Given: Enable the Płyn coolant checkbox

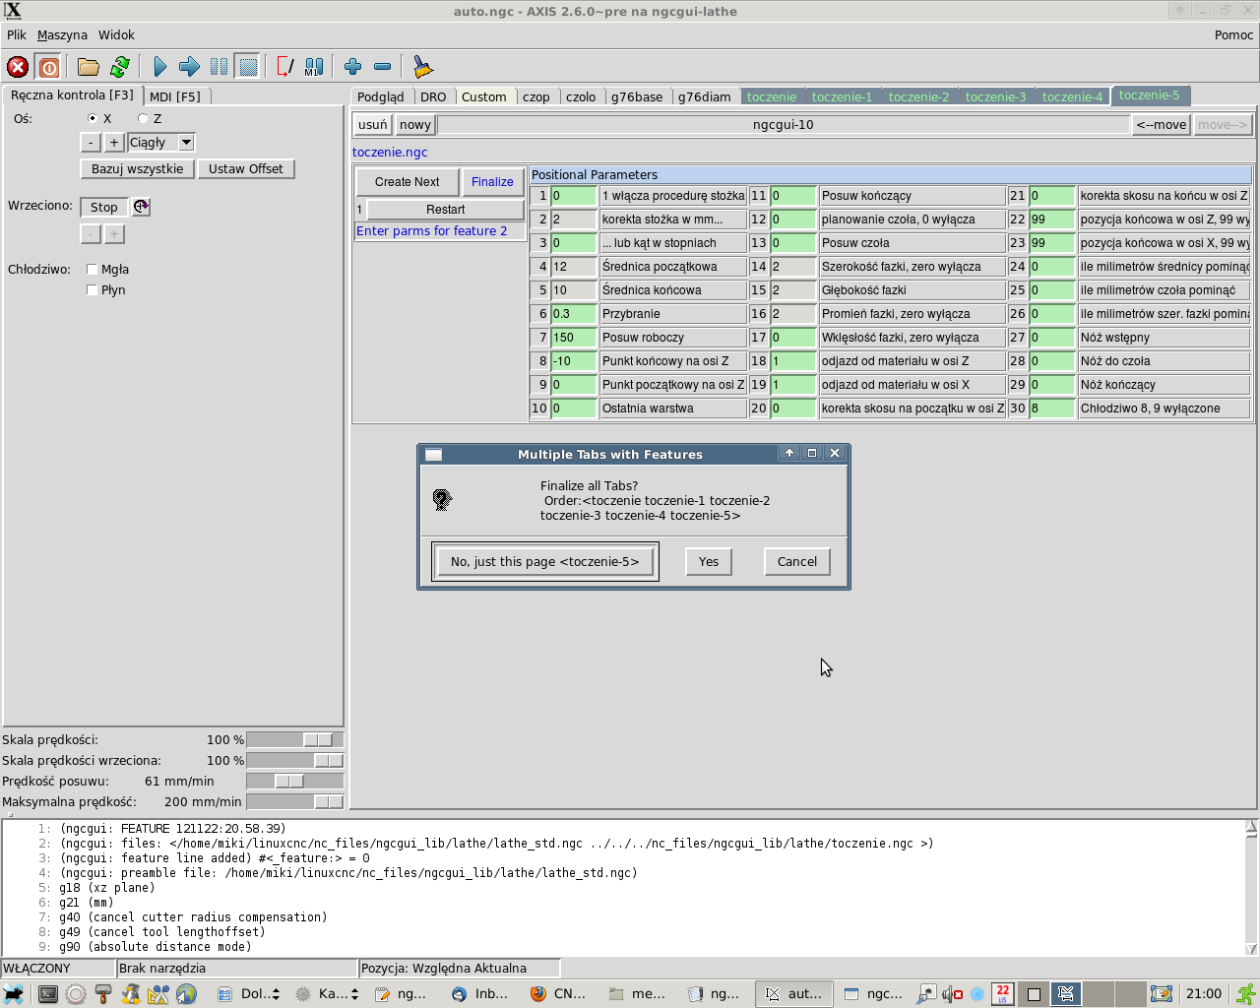Looking at the screenshot, I should [92, 289].
